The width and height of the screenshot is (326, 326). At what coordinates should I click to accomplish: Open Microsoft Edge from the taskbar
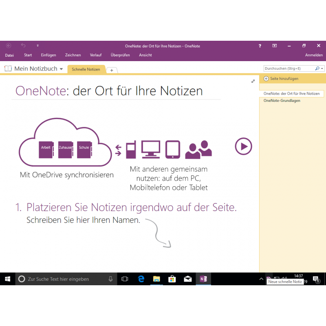(x=141, y=279)
